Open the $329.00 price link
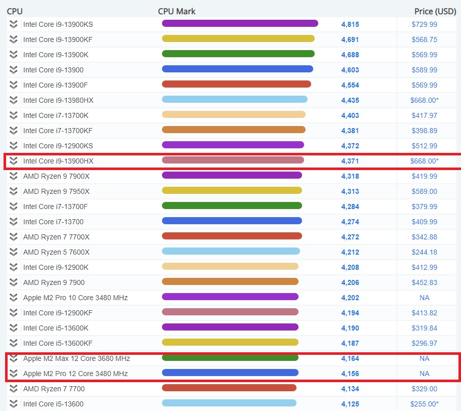461x411 pixels. click(x=424, y=389)
